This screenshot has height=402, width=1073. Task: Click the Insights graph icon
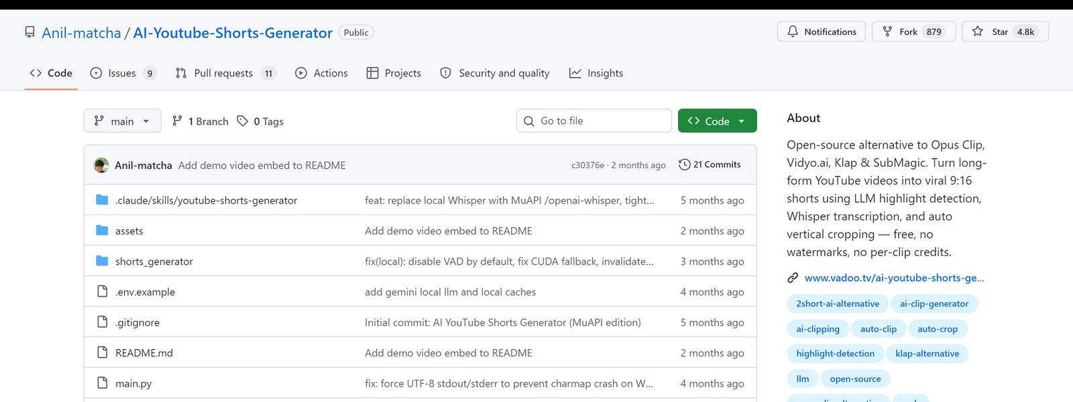click(x=575, y=73)
